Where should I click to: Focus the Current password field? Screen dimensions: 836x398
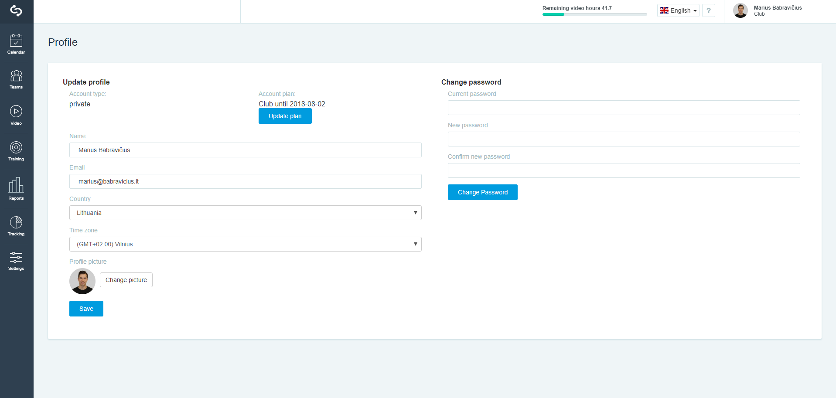(x=624, y=108)
